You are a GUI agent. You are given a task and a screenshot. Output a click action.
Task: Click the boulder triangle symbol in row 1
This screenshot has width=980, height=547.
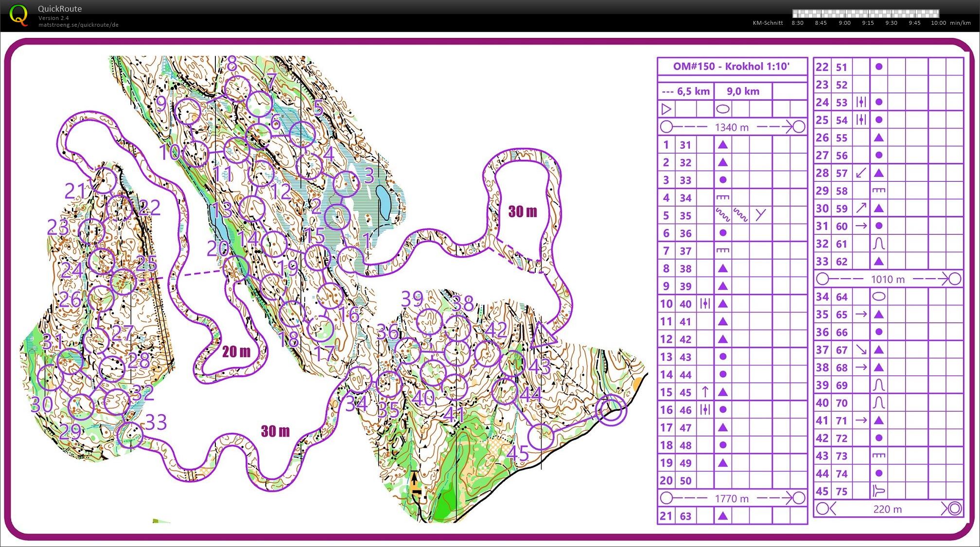pos(723,144)
